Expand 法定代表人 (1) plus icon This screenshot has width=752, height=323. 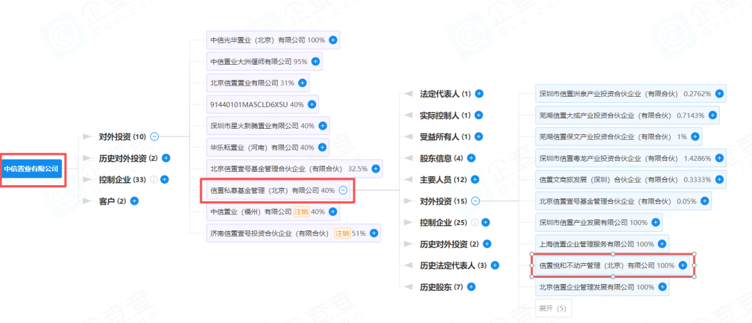[x=478, y=93]
